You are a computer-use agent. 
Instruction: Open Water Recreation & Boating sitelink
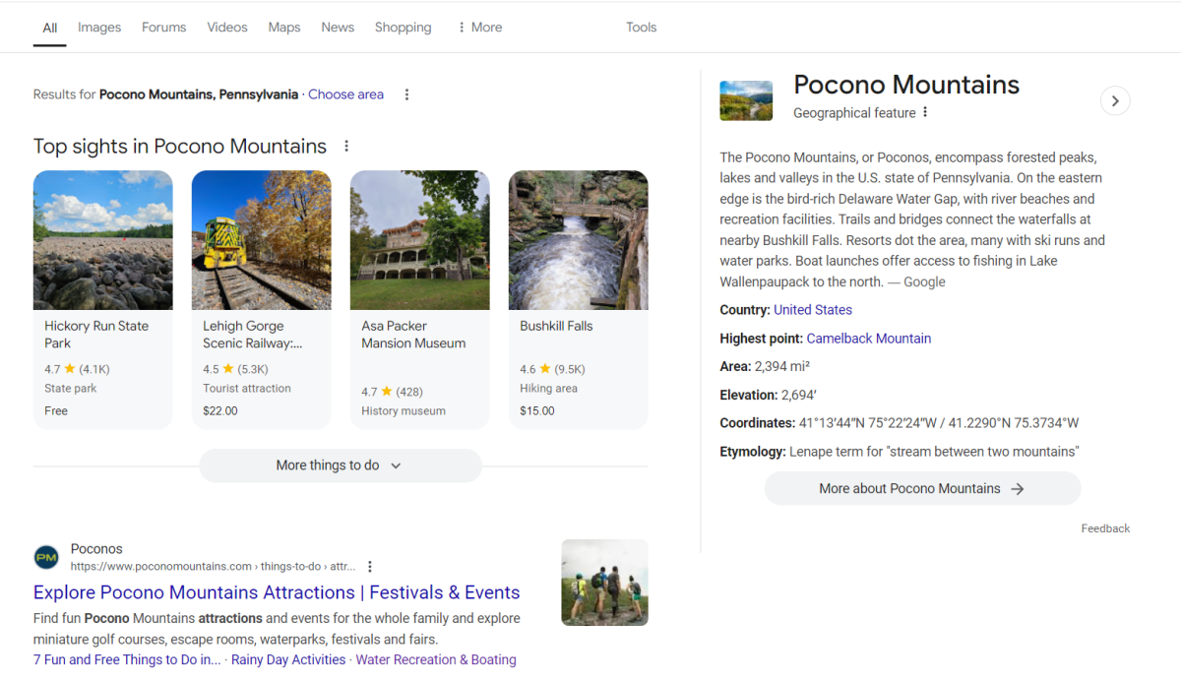(x=436, y=660)
